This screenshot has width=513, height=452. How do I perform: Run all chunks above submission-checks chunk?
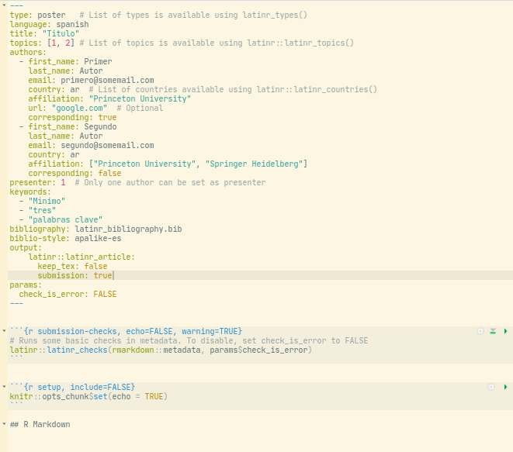[x=493, y=331]
